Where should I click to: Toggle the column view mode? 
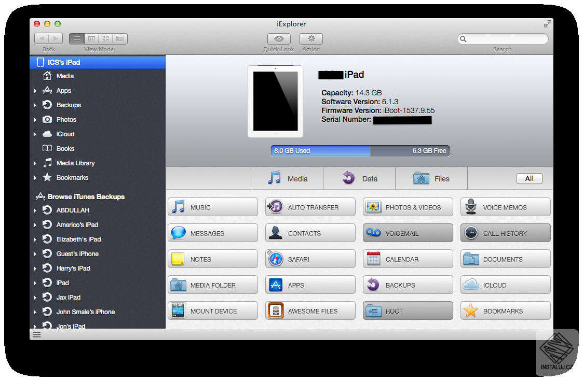point(91,38)
